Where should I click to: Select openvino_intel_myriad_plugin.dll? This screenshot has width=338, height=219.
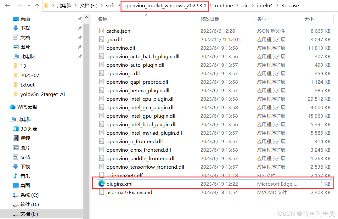coord(144,133)
